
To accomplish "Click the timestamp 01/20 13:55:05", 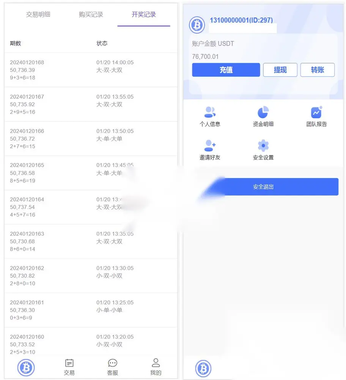I will [115, 97].
